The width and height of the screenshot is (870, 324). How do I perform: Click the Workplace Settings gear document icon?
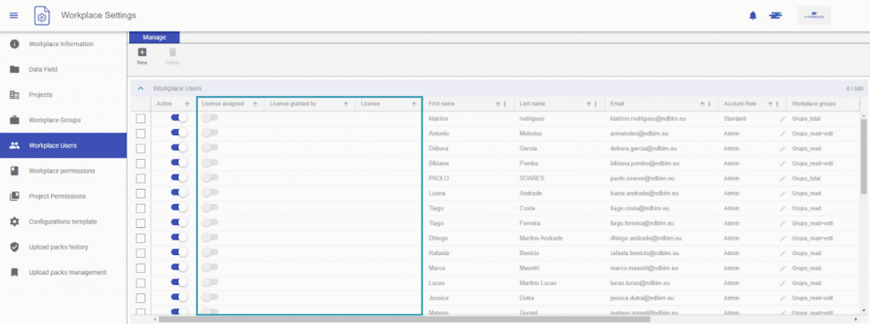(42, 15)
